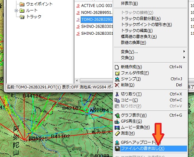Click the ジャンプ jump icon
The height and width of the screenshot is (157, 194).
pyautogui.click(x=117, y=79)
